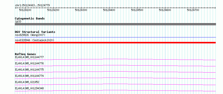
Task: Select nsv829826 (Wong2007) variant label
Action: tap(30, 35)
